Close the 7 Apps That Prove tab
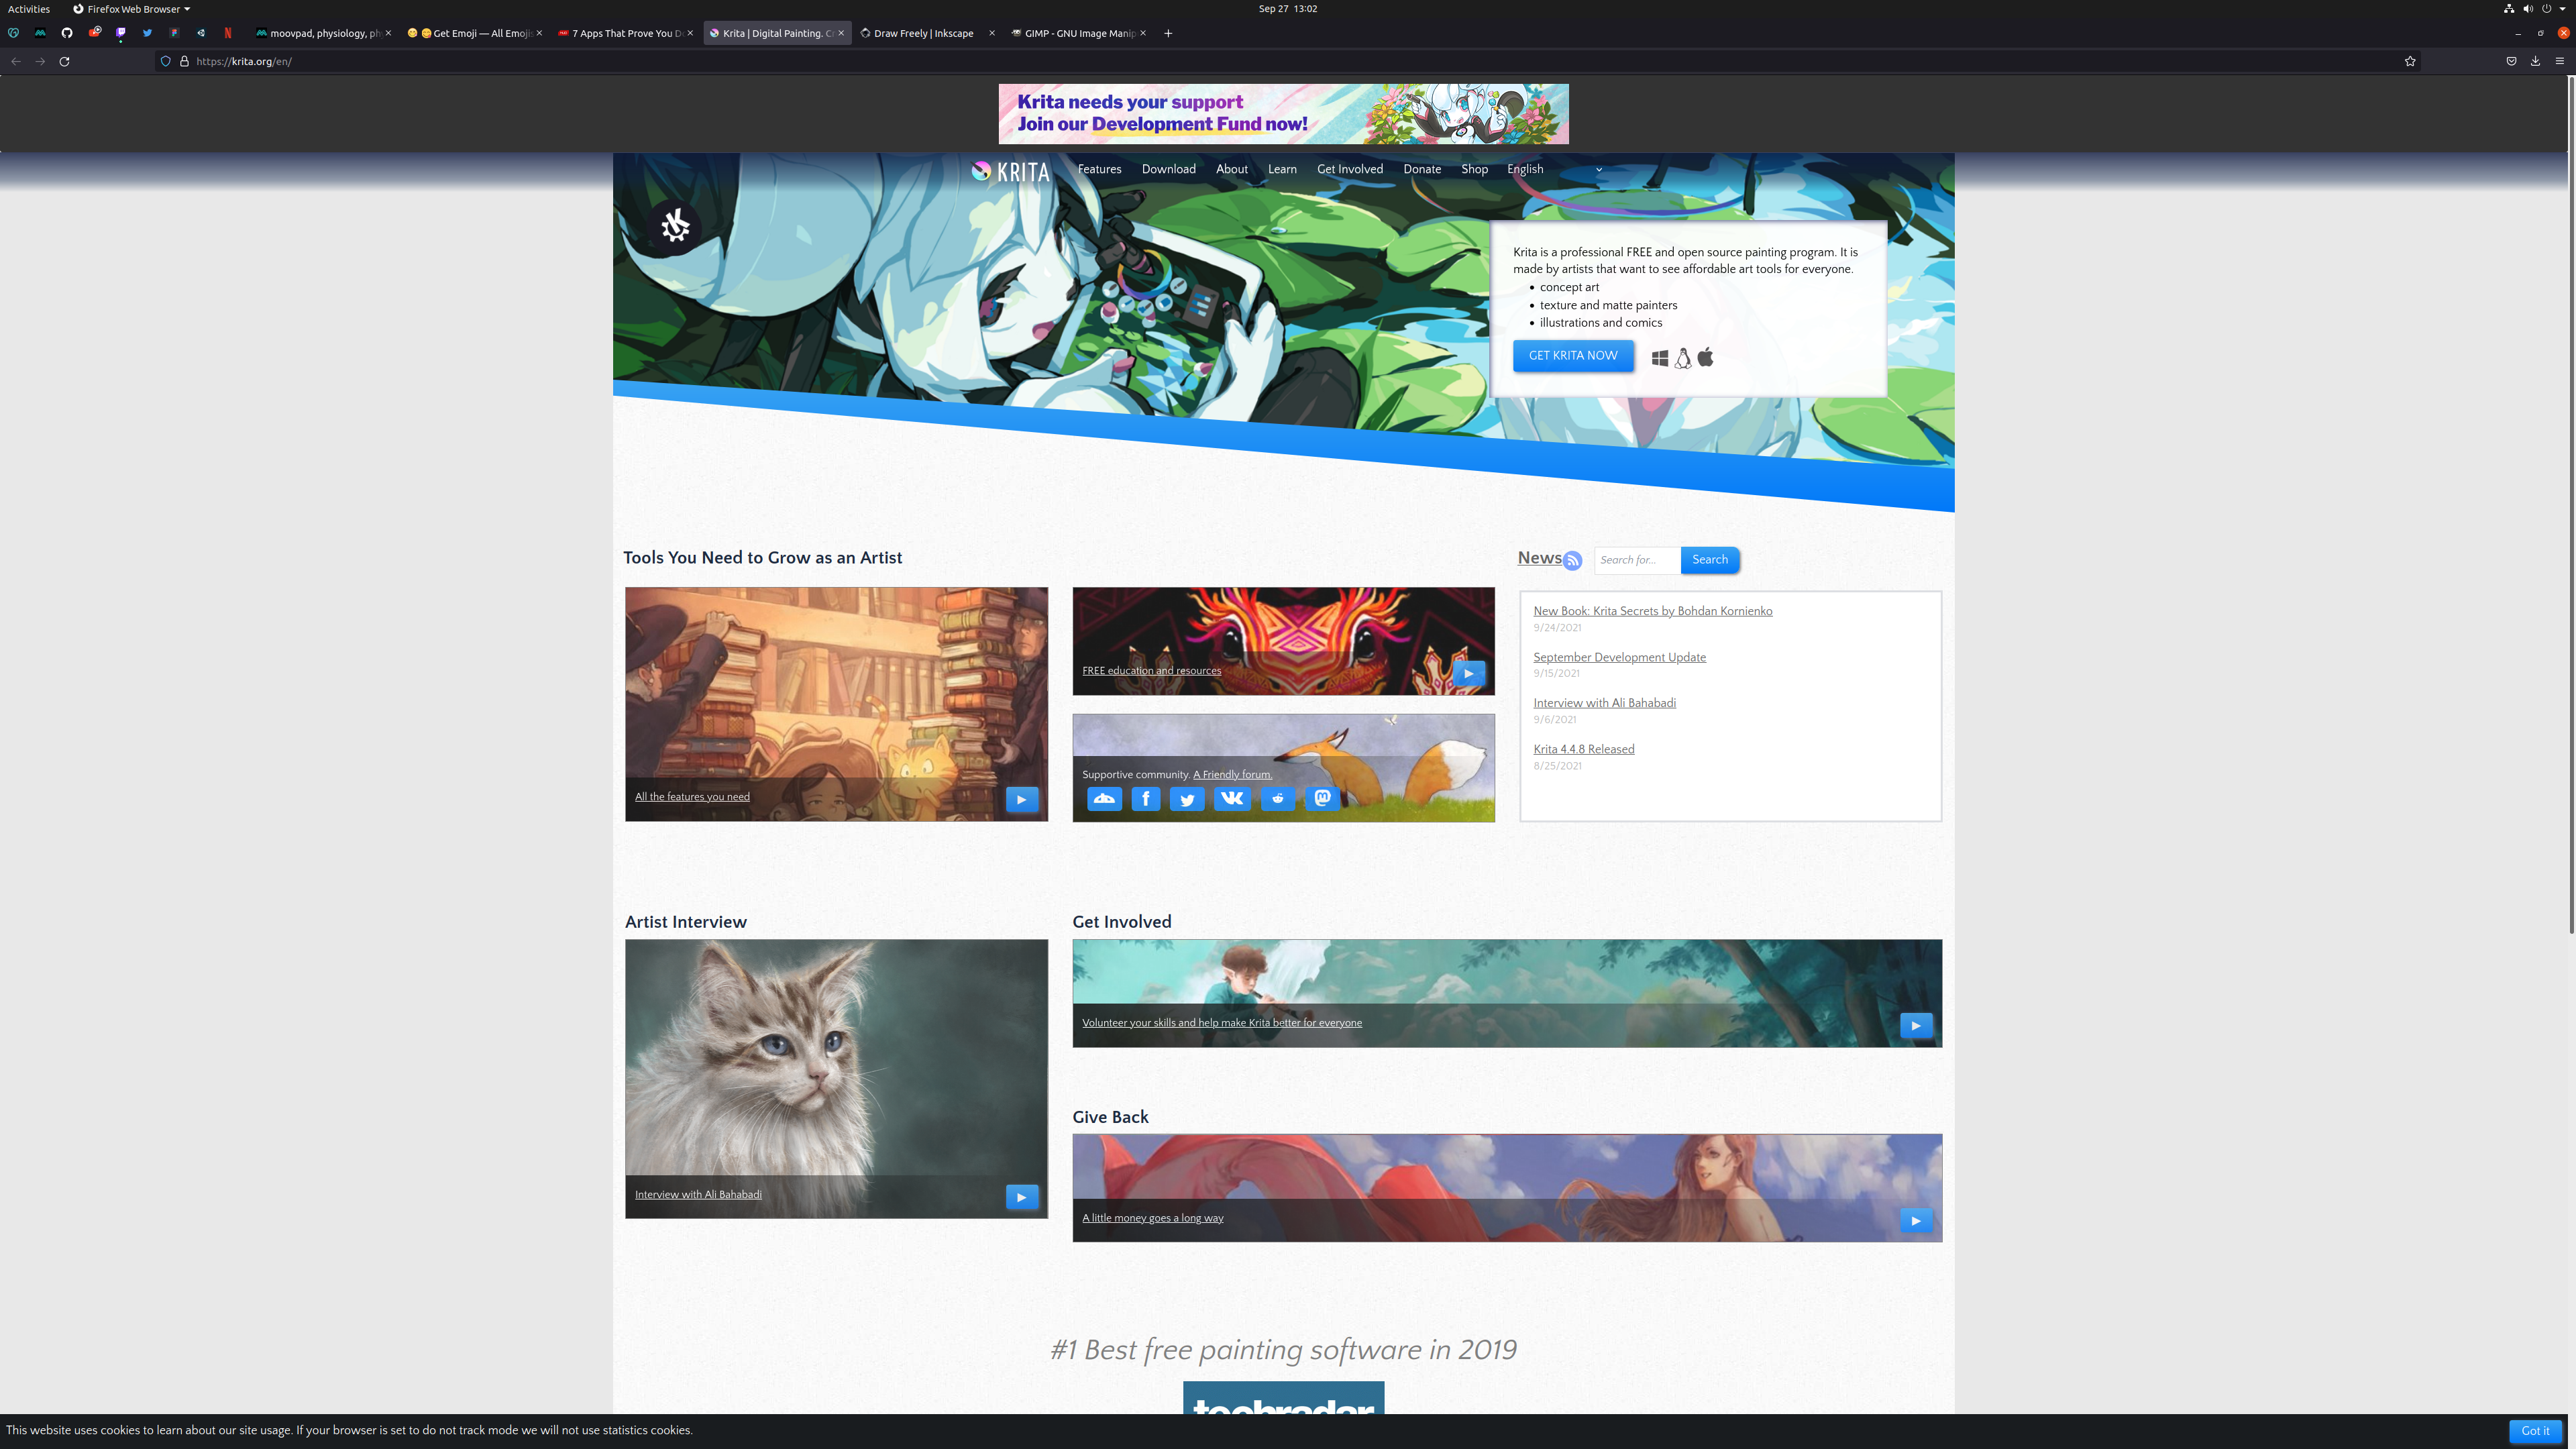Screen dimensions: 2576x1449 [690, 33]
